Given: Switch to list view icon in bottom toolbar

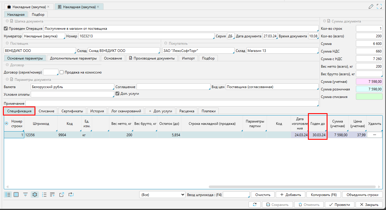Looking at the screenshot, I should point(8,195).
